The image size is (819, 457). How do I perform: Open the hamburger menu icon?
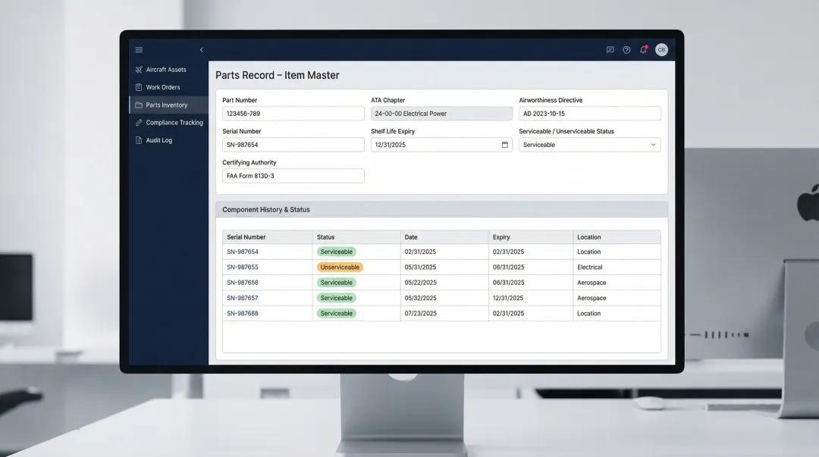coord(139,50)
